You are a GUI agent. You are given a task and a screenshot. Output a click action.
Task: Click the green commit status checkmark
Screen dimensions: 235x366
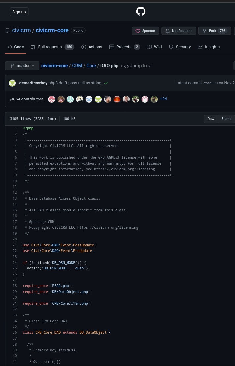click(106, 83)
